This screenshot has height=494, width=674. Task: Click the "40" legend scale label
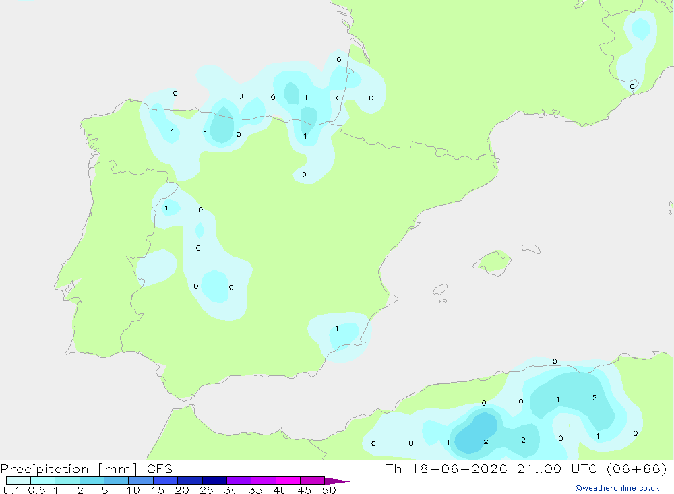tap(280, 490)
